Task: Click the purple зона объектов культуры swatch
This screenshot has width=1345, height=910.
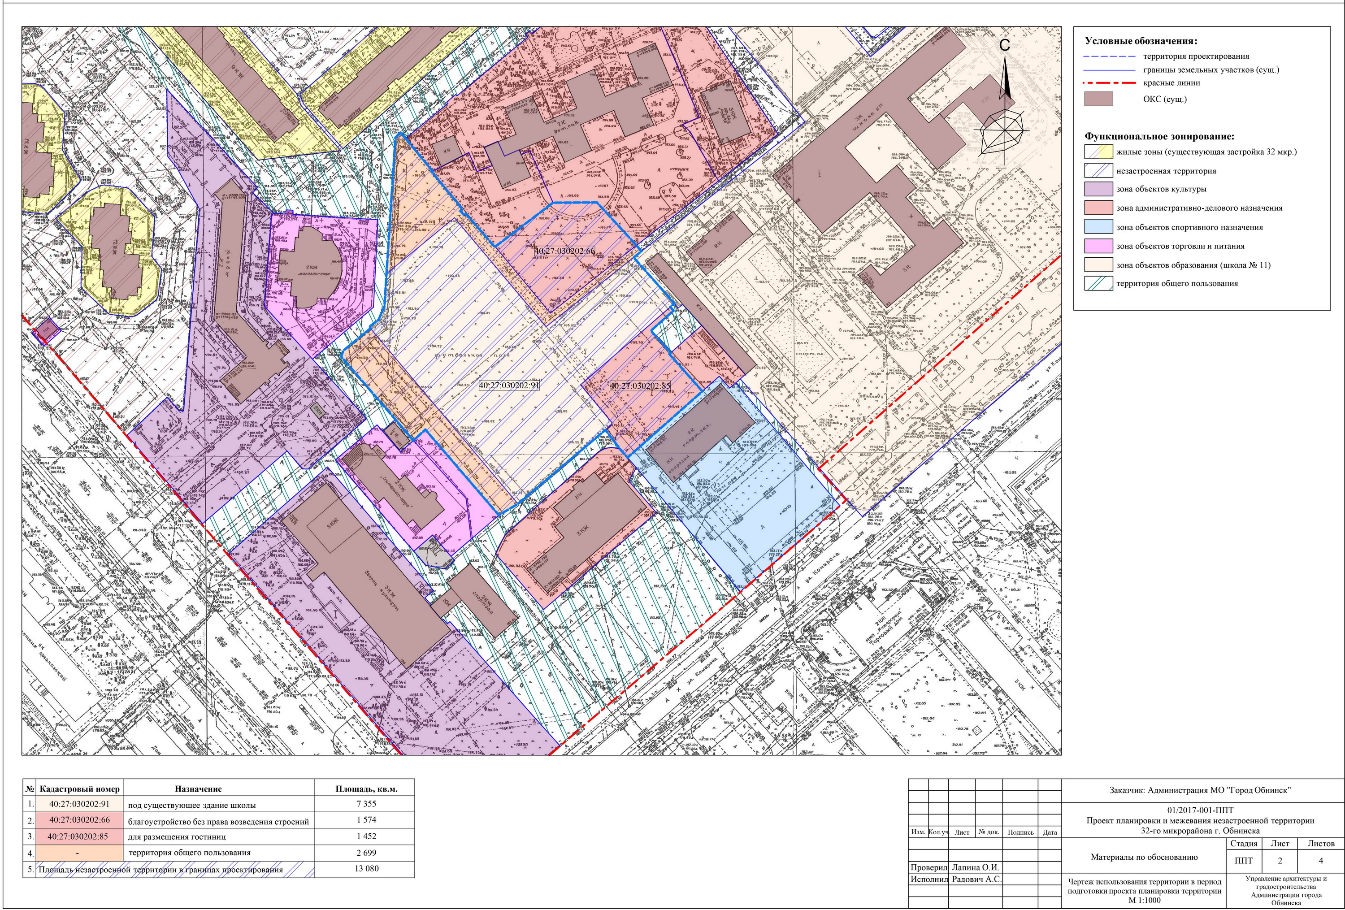Action: [1098, 189]
